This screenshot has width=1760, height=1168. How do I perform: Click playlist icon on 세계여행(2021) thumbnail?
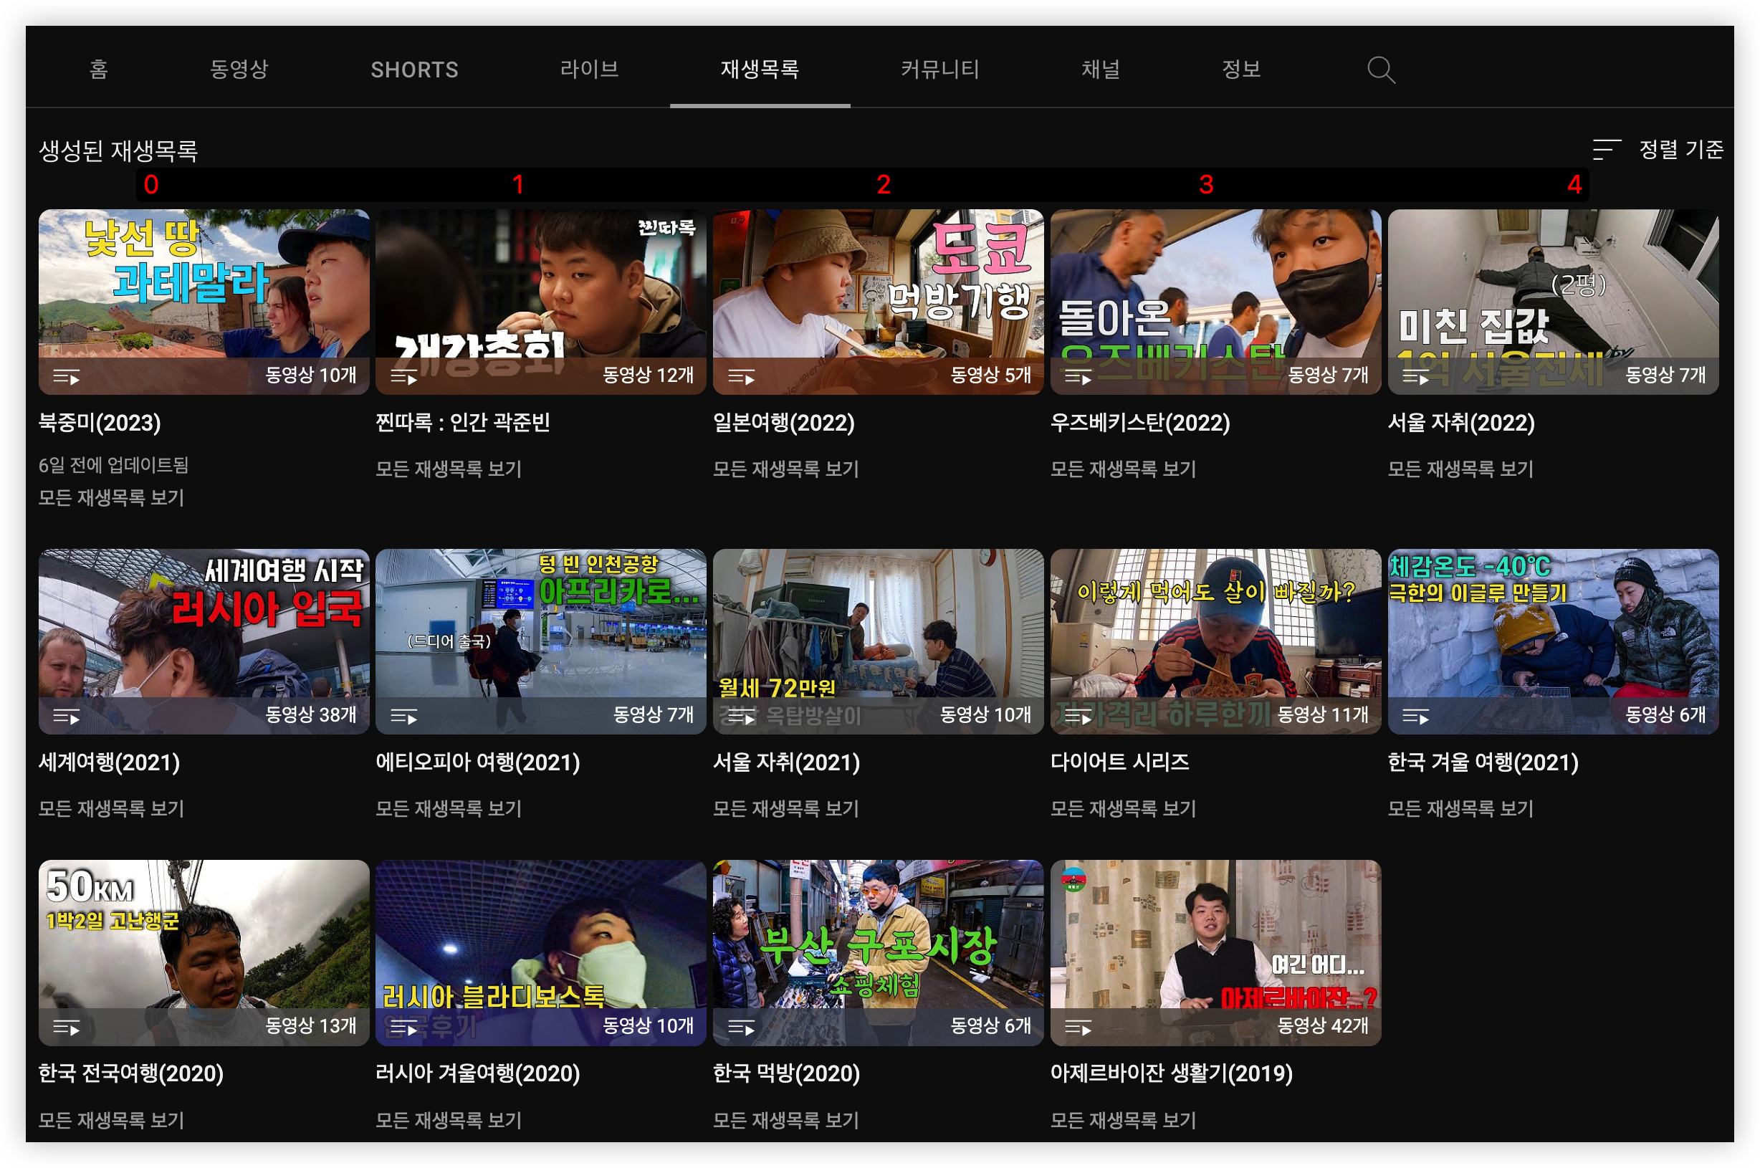pos(67,717)
